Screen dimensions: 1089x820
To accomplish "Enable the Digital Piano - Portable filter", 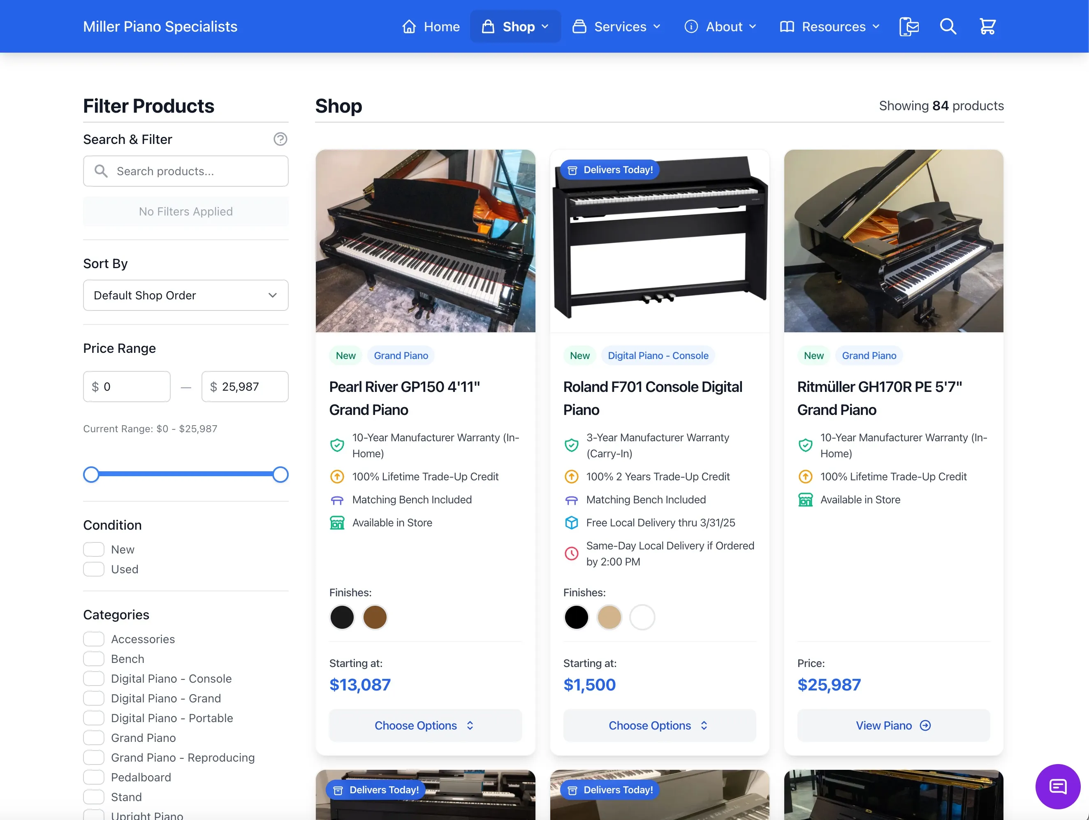I will click(x=93, y=718).
